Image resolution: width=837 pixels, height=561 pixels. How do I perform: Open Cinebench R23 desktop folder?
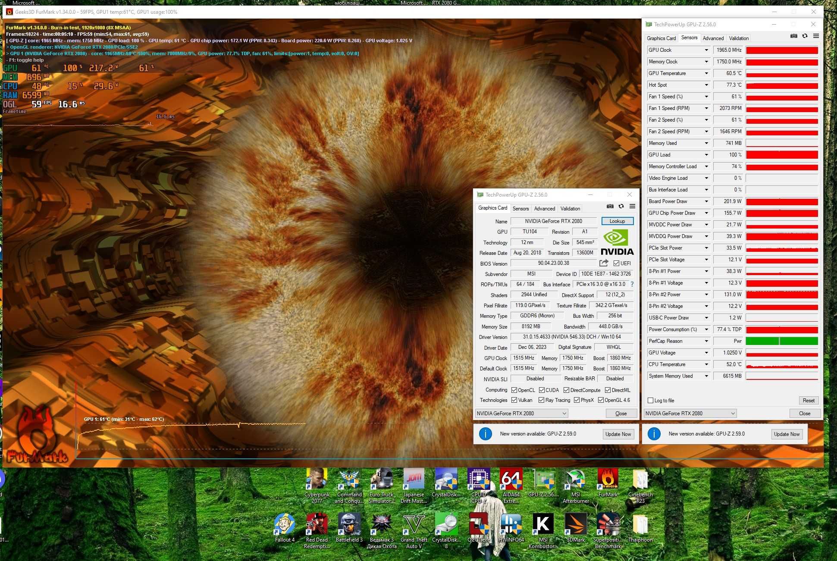[x=640, y=486]
